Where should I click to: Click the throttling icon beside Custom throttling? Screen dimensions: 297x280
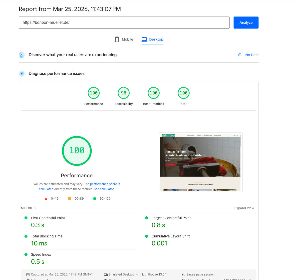[x=106, y=279]
